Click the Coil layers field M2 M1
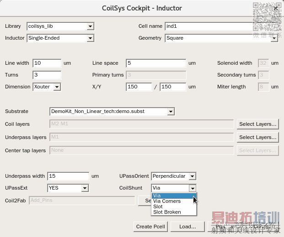This screenshot has height=237, width=284. pos(141,124)
